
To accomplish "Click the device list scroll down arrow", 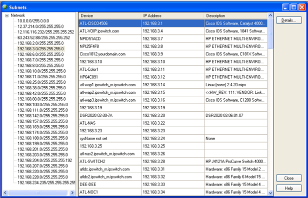I will [x=270, y=193].
